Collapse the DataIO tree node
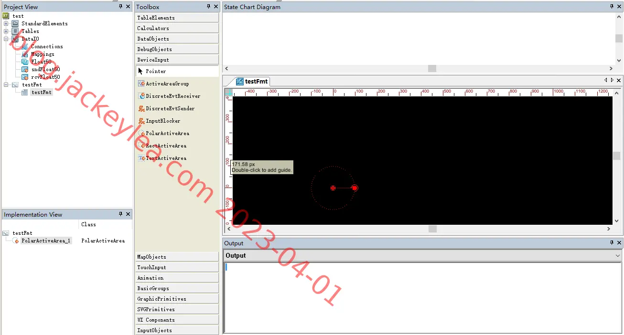The height and width of the screenshot is (335, 624). [6, 39]
